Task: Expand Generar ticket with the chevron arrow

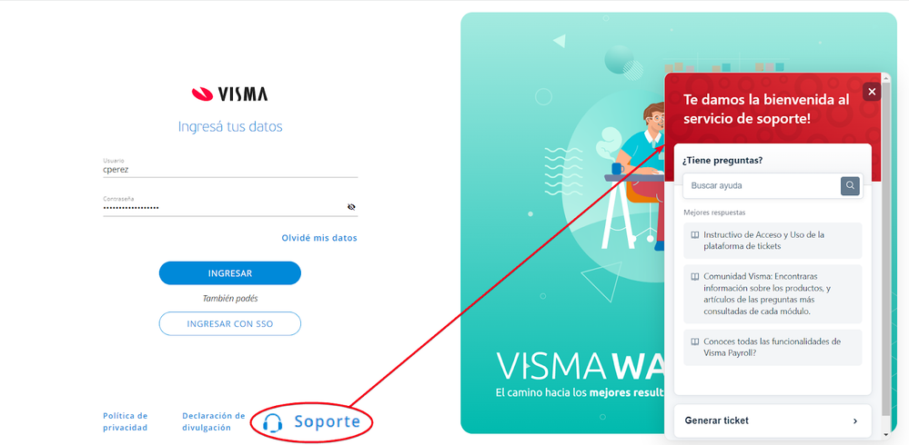Action: pos(855,420)
